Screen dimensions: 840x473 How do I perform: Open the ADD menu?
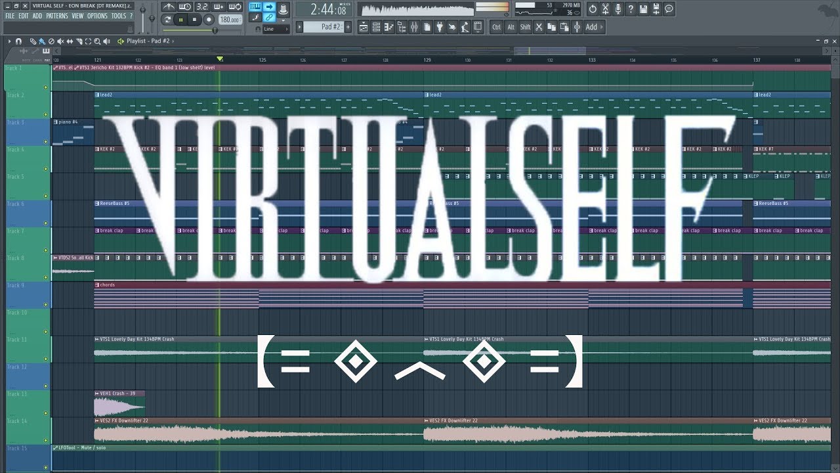click(x=37, y=16)
